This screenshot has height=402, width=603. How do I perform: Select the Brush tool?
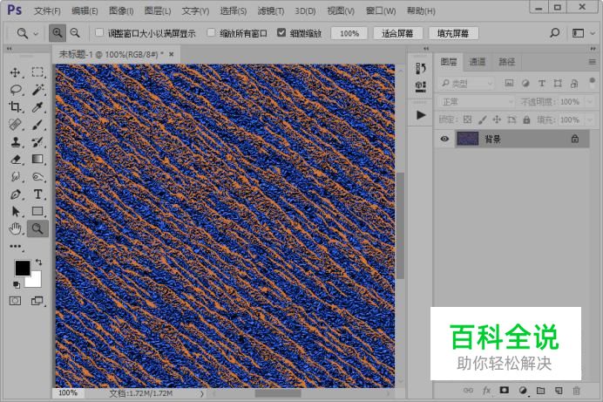[37, 124]
